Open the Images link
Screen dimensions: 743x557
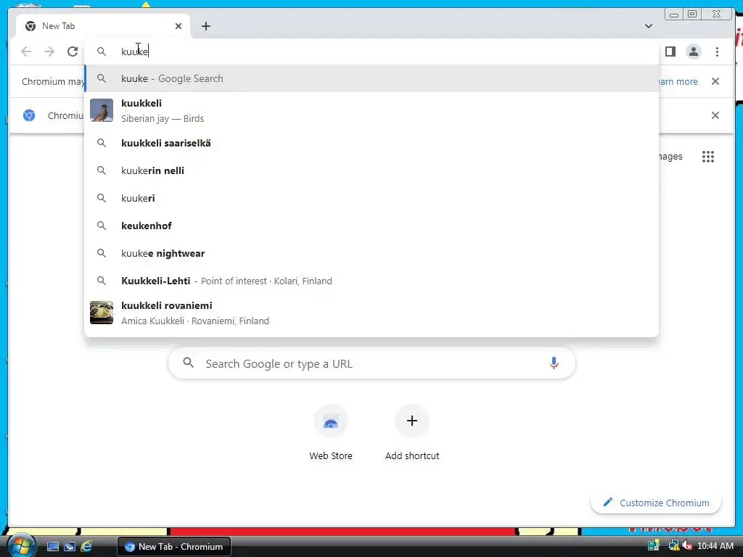pos(670,157)
